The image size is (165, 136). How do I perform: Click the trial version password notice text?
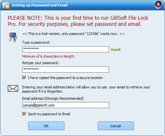pyautogui.click(x=73, y=34)
